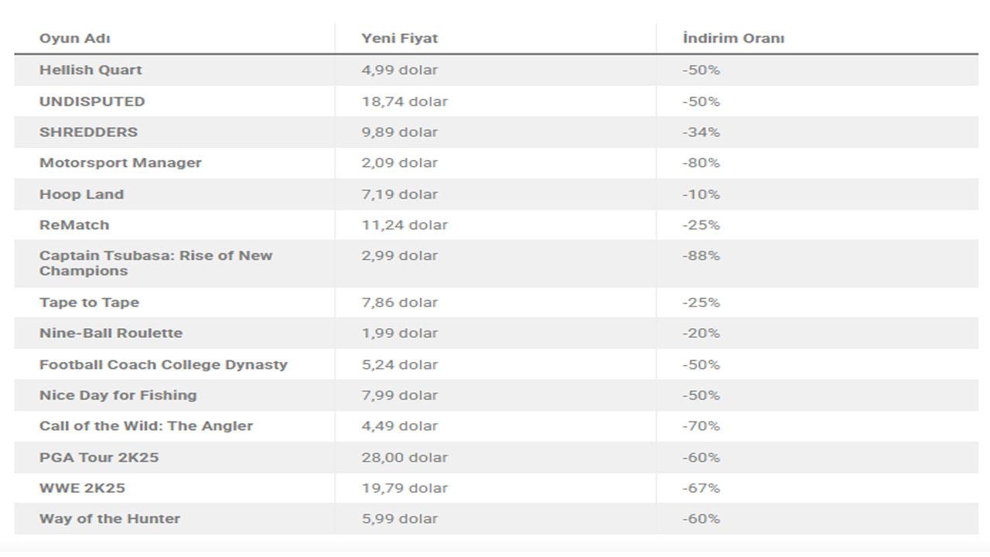The height and width of the screenshot is (557, 990).
Task: Select the Hellish Quart game name
Action: 90,70
